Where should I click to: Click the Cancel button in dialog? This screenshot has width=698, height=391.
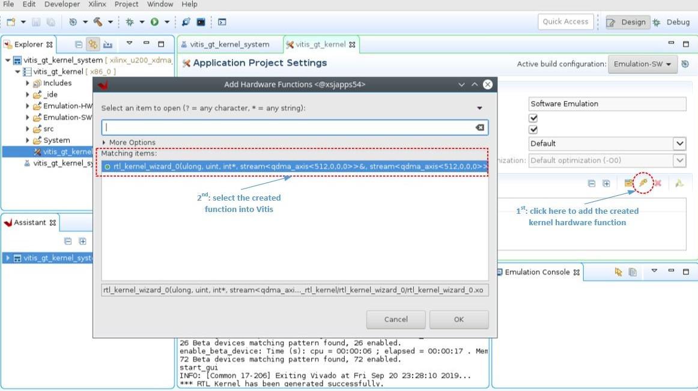pos(396,320)
